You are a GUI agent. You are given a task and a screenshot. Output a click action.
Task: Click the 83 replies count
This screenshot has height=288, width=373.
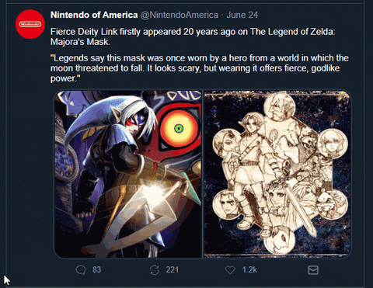pos(96,269)
